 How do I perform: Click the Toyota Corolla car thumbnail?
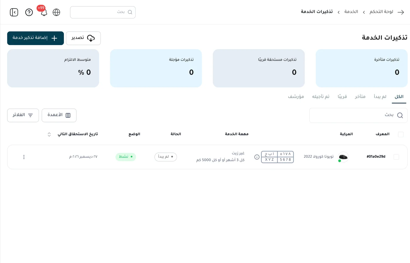click(343, 157)
